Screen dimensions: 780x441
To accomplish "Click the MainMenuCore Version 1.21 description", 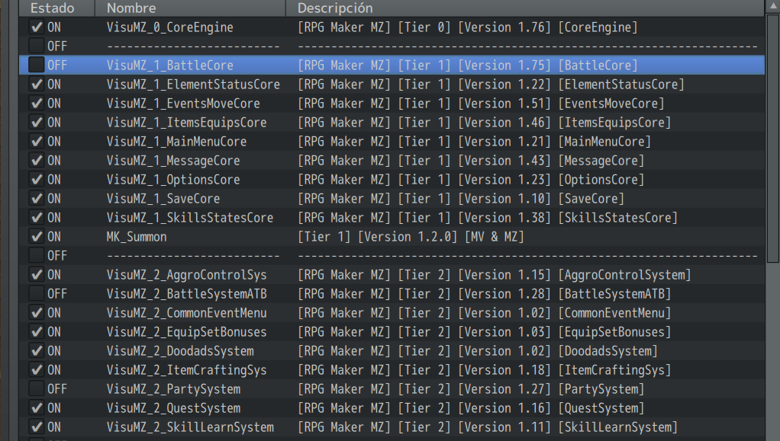I will click(475, 142).
